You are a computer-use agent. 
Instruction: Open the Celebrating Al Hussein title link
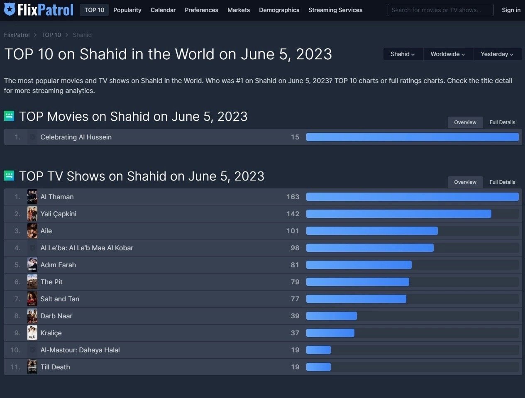[x=76, y=137]
